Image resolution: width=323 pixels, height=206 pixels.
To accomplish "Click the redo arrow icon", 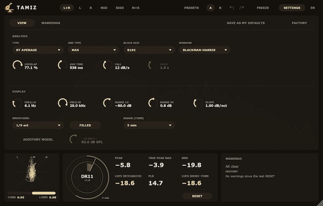I will (x=242, y=8).
